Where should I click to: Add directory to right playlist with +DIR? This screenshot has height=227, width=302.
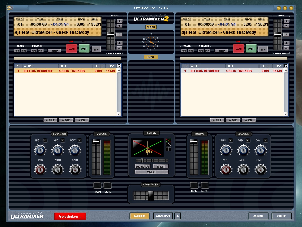[x=233, y=120]
